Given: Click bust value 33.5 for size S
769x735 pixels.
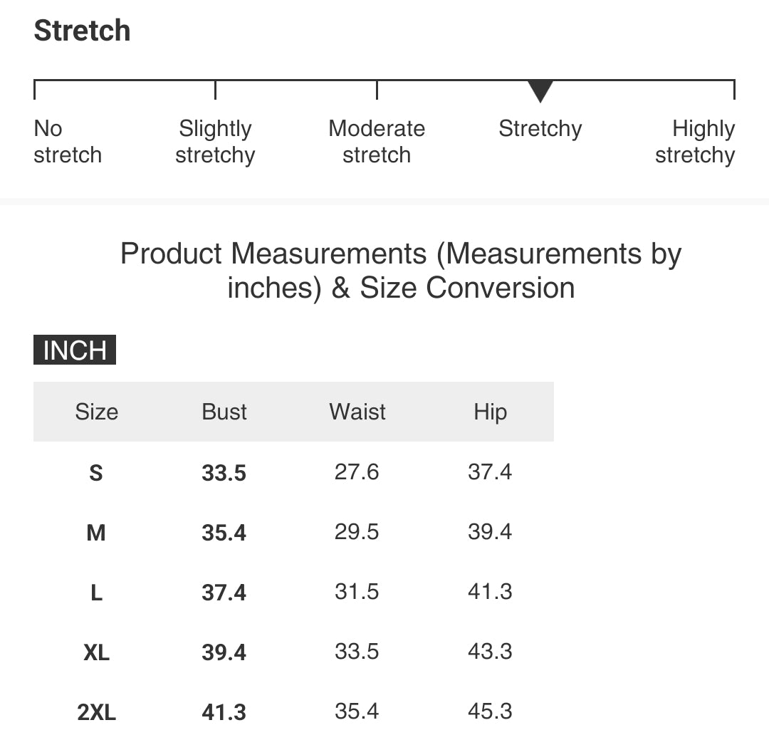Looking at the screenshot, I should click(224, 473).
